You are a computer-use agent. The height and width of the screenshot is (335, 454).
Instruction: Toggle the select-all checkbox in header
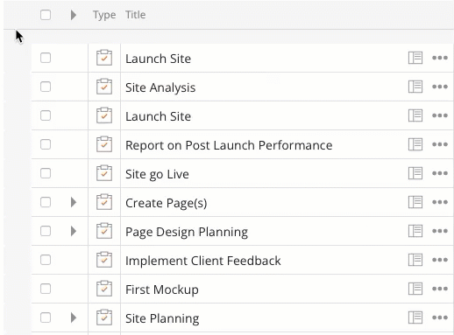pos(46,15)
